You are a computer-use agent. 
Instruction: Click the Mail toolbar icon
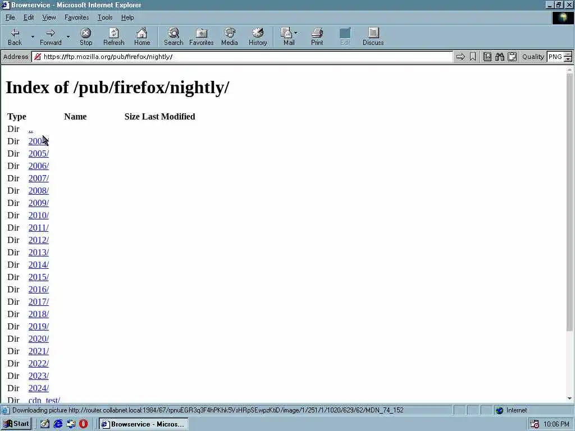pos(287,36)
